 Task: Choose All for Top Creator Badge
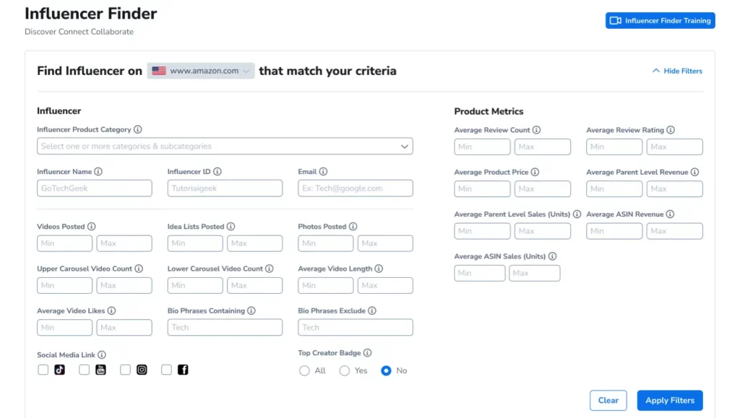click(304, 370)
